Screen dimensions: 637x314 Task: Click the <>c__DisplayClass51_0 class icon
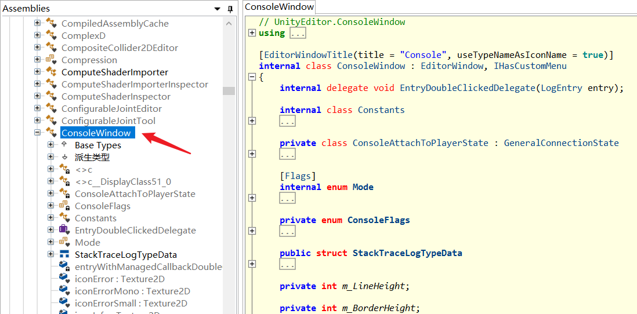click(64, 181)
